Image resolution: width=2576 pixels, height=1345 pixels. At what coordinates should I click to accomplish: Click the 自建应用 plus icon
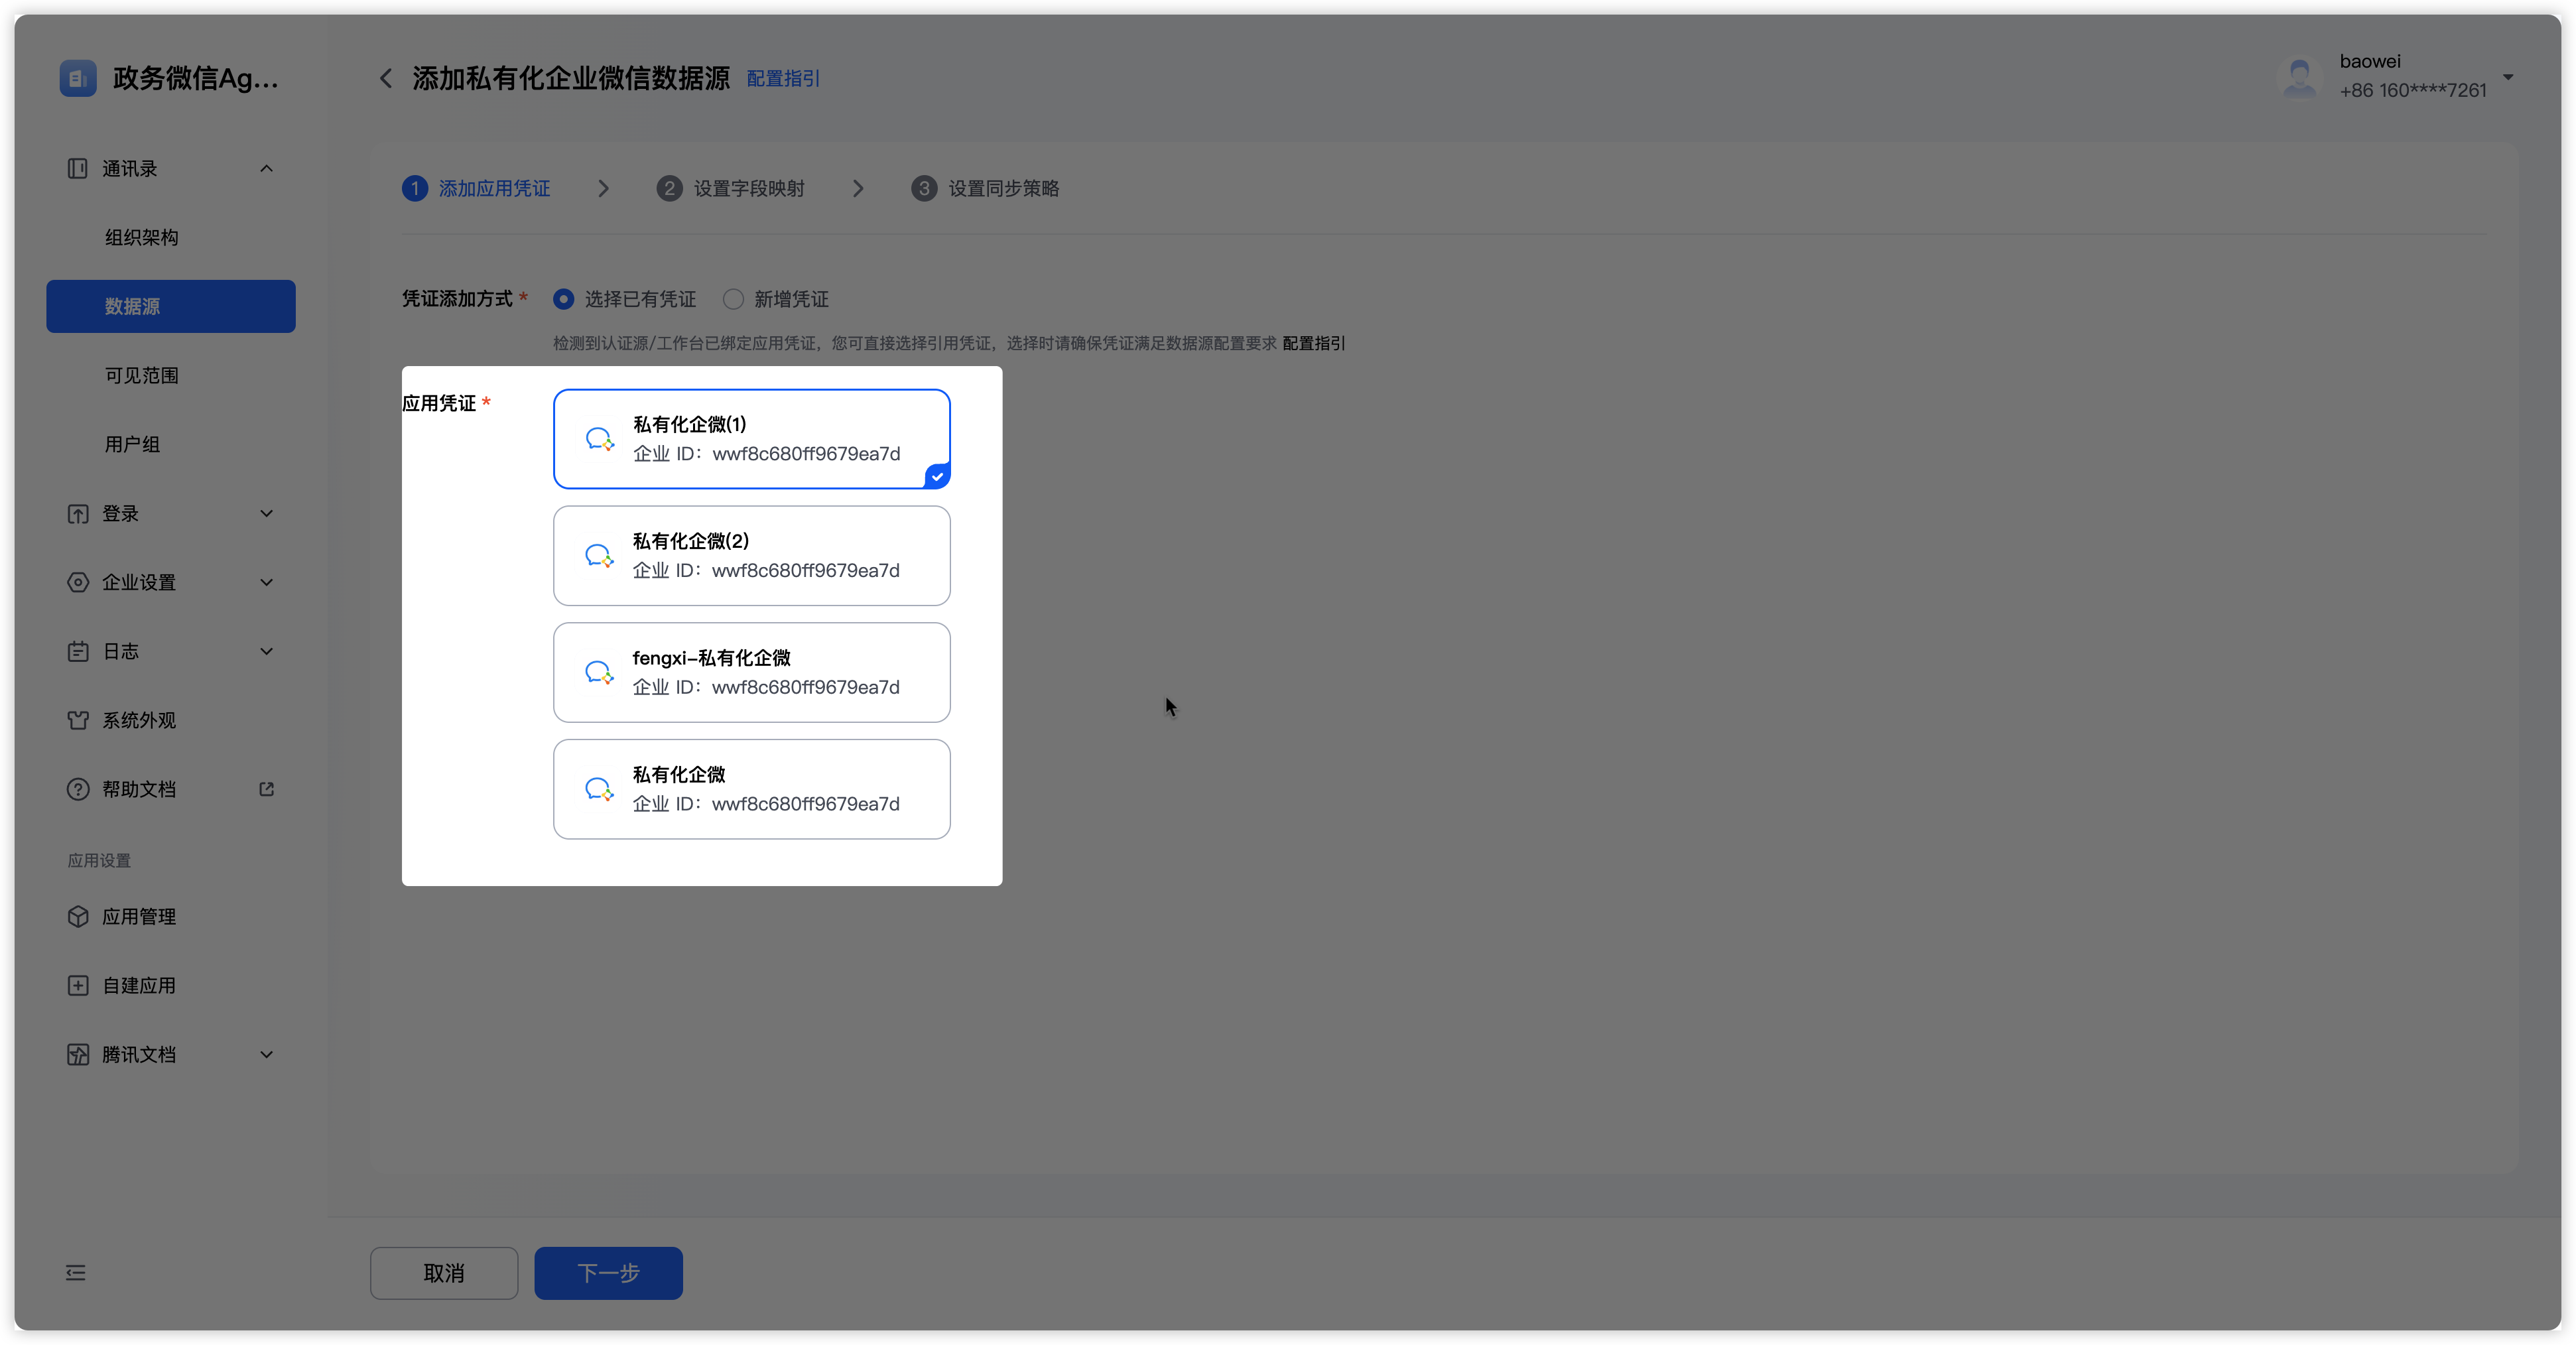click(78, 985)
